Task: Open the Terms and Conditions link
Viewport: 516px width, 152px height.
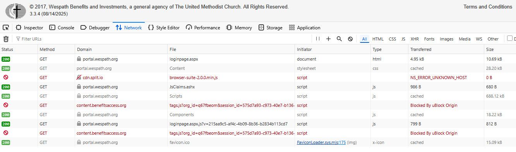Action: [488, 7]
